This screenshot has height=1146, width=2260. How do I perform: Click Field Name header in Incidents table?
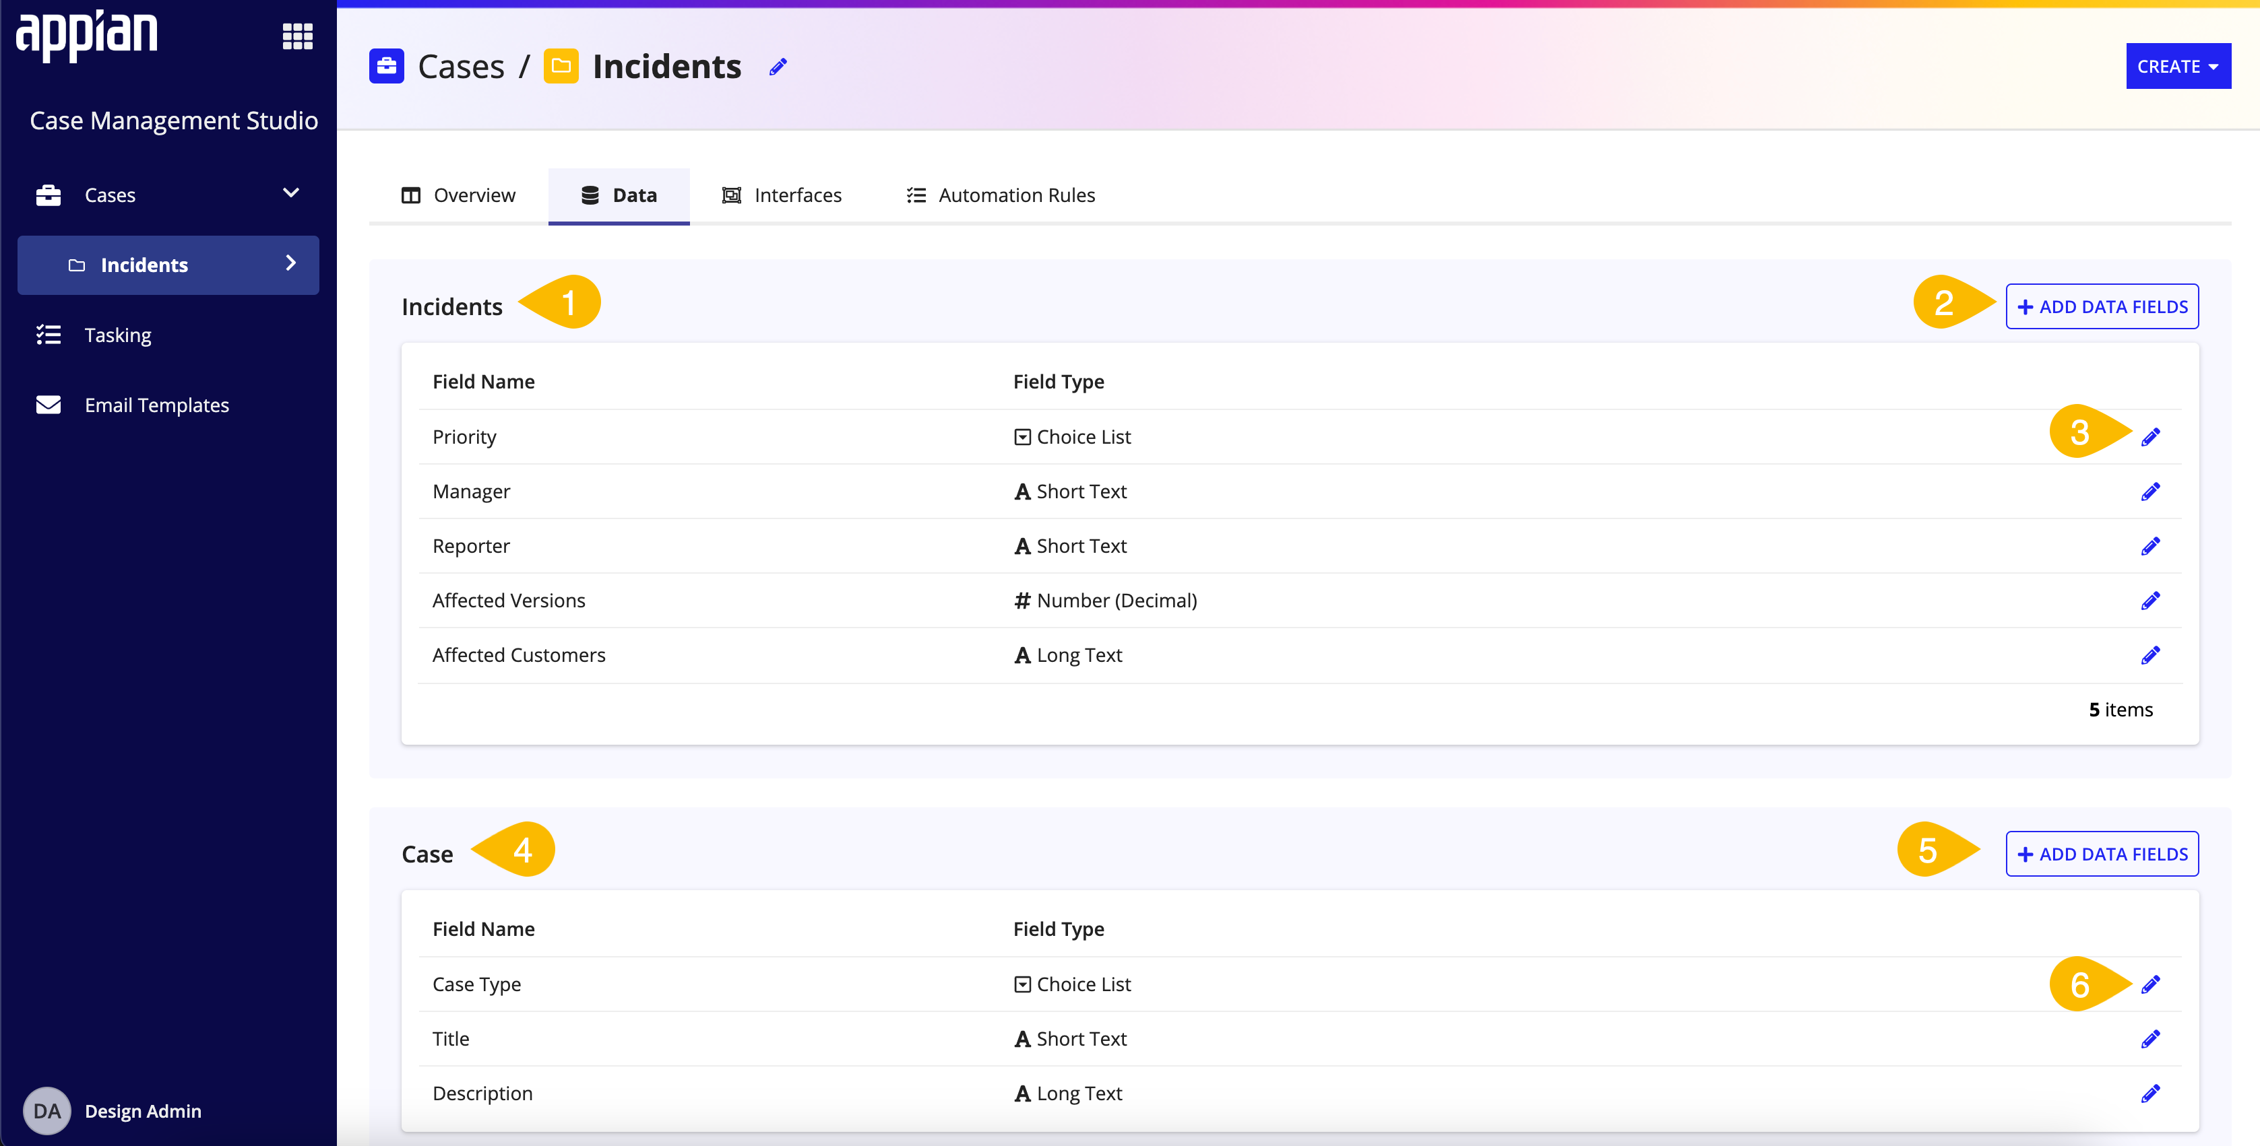click(483, 381)
